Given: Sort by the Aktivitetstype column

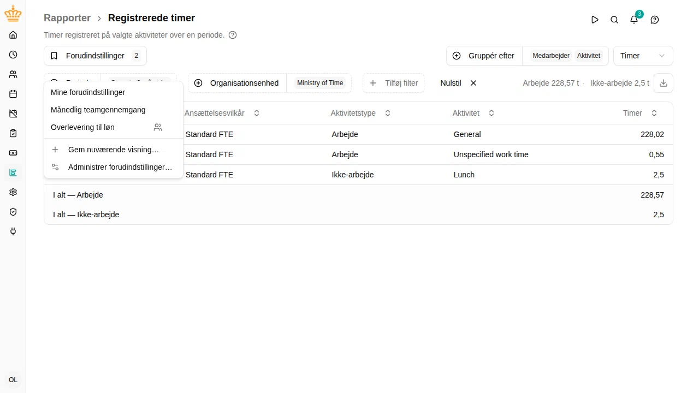Looking at the screenshot, I should (361, 113).
